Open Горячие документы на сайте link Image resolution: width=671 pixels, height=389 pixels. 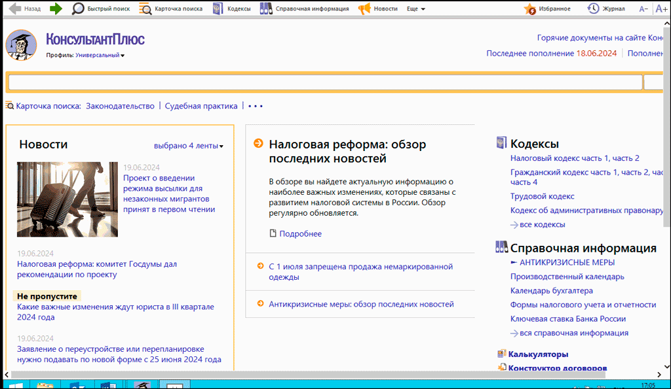coord(600,37)
